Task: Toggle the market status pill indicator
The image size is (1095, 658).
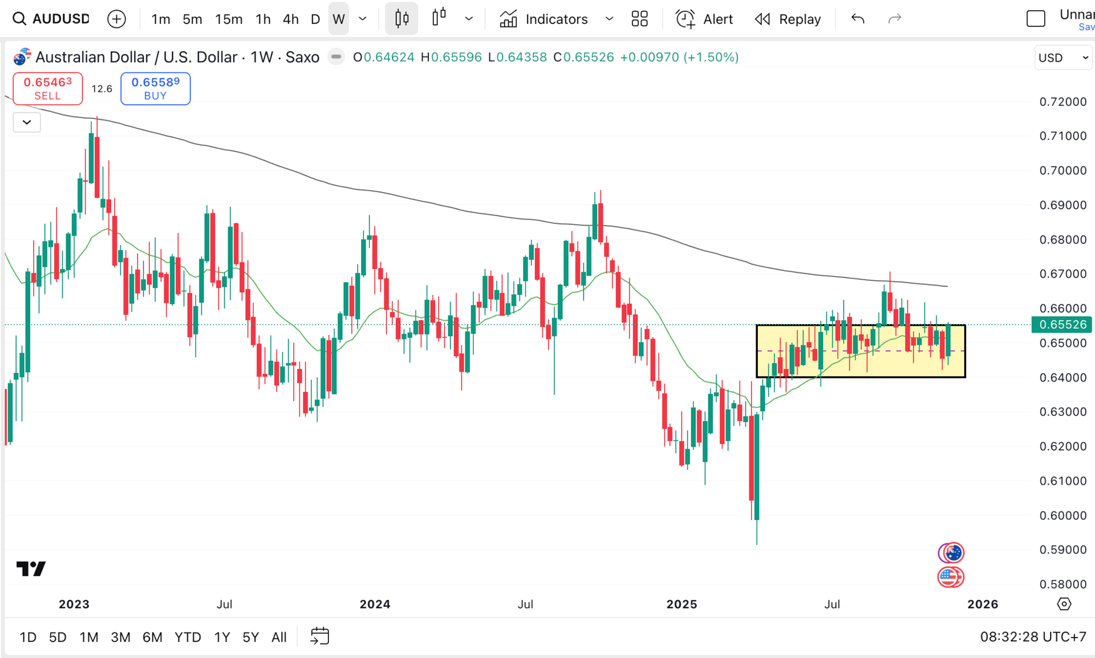Action: 336,57
